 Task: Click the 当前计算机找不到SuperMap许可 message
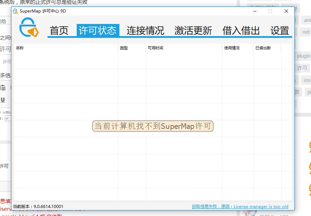153,126
